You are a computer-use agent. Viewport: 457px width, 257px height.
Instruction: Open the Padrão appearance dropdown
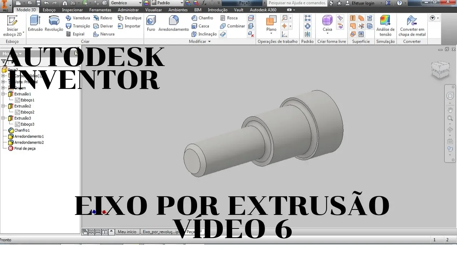click(181, 3)
